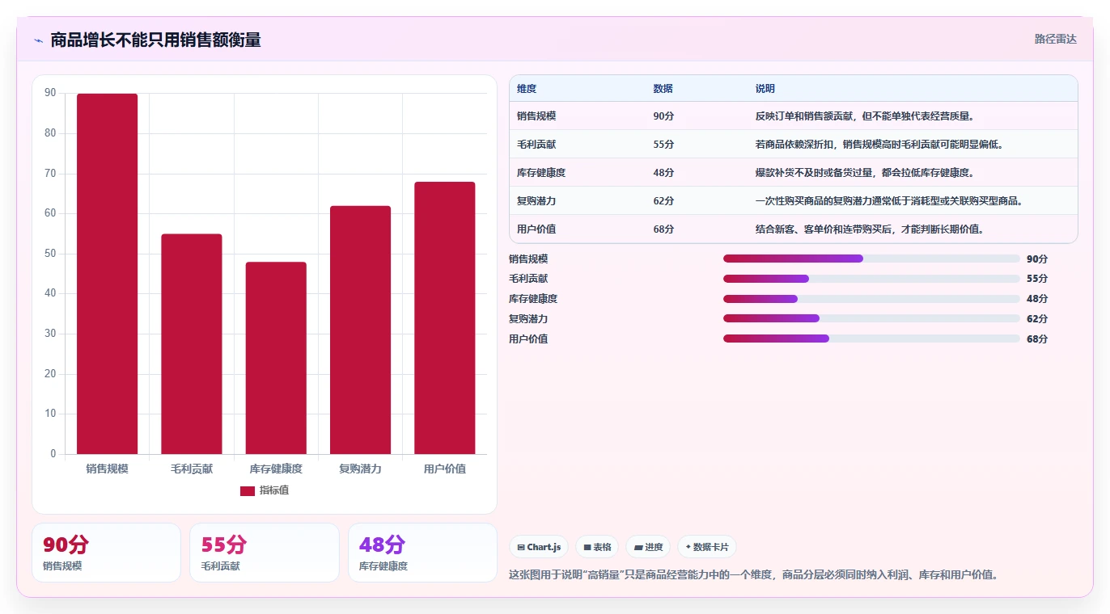
Task: Click the 毛利贡献 bar in the chart
Action: pyautogui.click(x=192, y=344)
